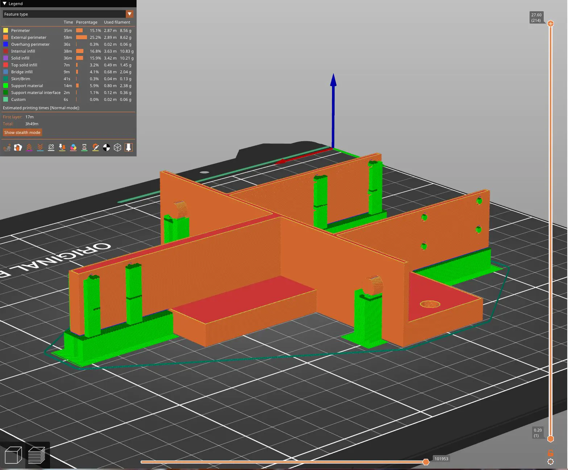Click the layer slider unlock icon
Image resolution: width=568 pixels, height=470 pixels.
[550, 453]
